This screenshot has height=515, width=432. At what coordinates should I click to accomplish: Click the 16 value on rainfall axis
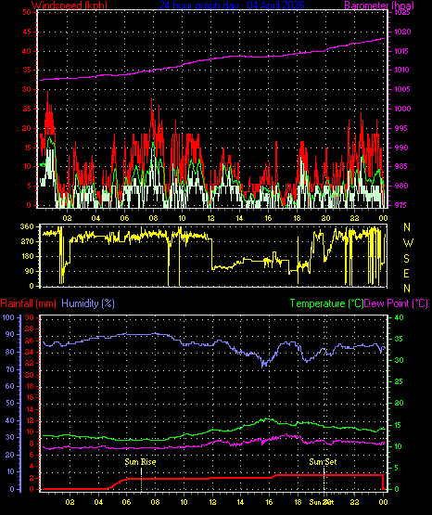[30, 397]
